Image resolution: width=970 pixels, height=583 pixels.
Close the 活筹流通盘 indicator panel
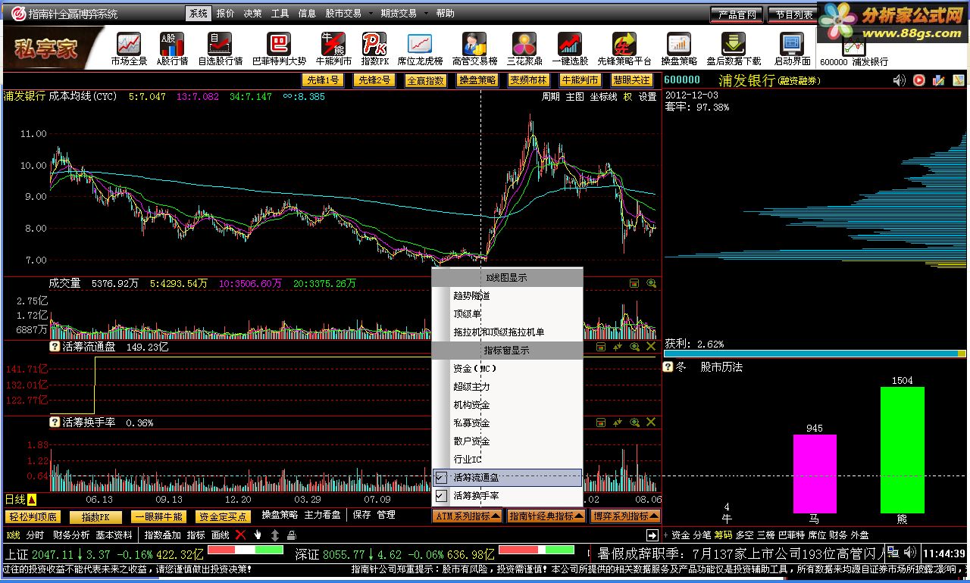click(651, 347)
